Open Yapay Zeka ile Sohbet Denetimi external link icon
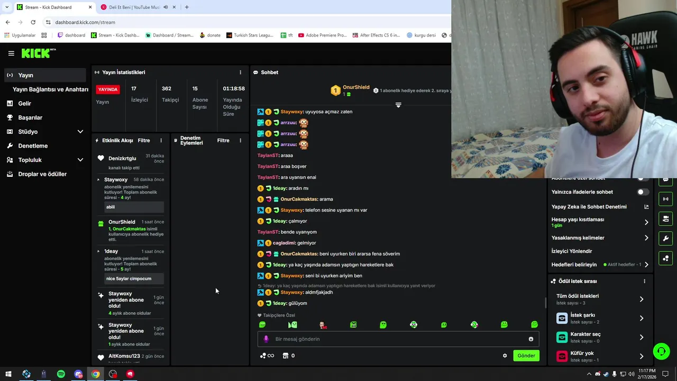 coord(646,207)
